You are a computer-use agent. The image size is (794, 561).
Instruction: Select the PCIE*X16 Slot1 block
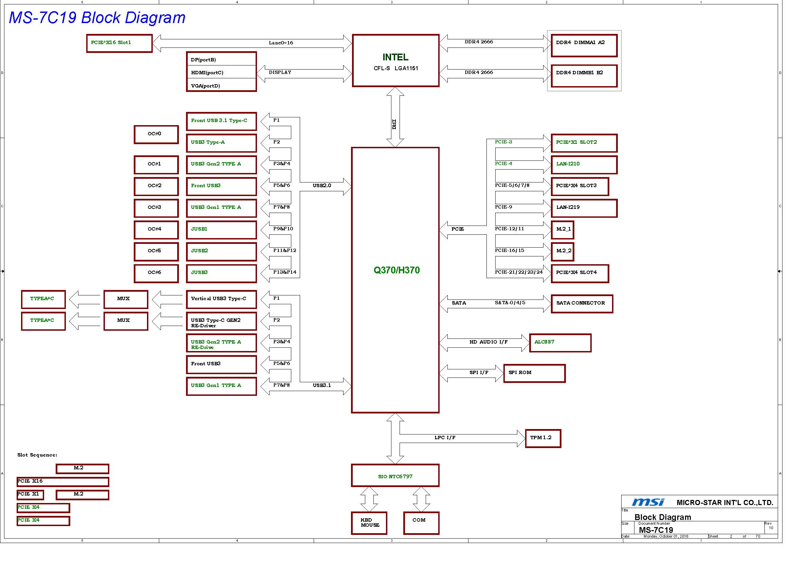pos(119,43)
